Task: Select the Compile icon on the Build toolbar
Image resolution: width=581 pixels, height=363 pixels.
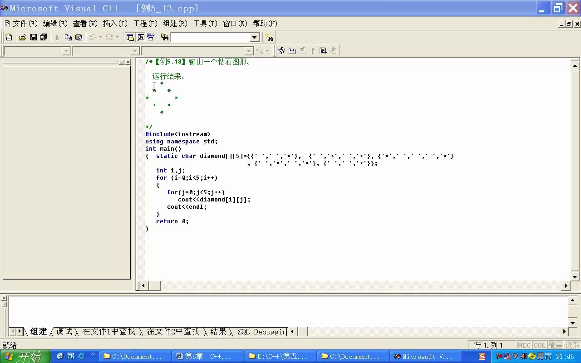Action: pos(281,50)
